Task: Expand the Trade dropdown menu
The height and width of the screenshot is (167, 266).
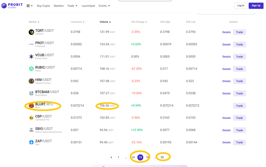Action: 72,6
